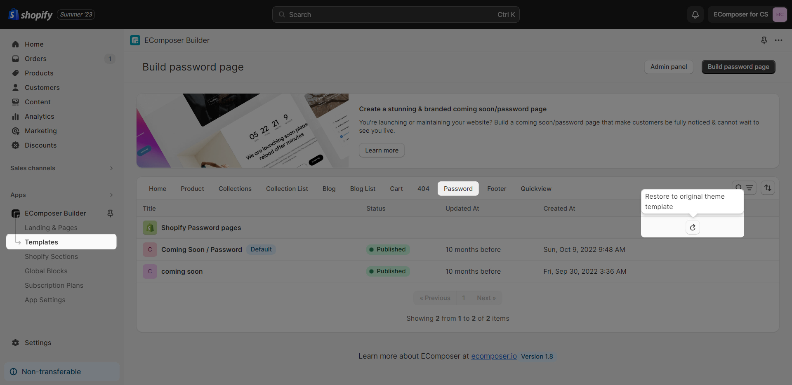Select the Password tab

[458, 188]
